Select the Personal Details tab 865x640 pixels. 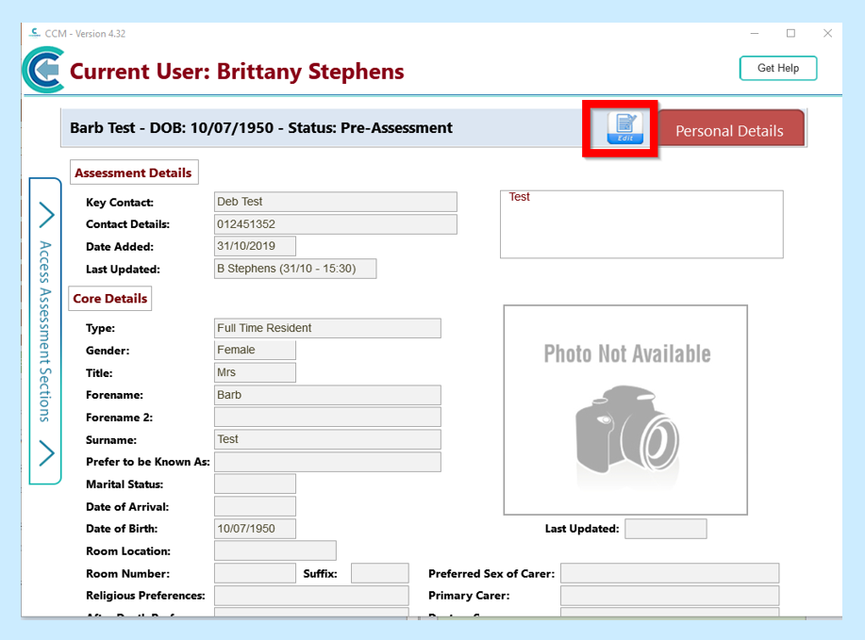(x=729, y=130)
